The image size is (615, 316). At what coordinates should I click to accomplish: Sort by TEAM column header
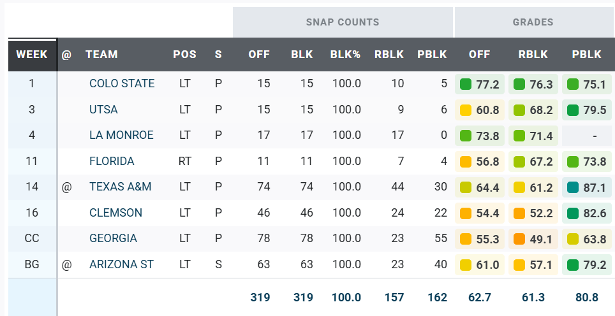click(101, 54)
